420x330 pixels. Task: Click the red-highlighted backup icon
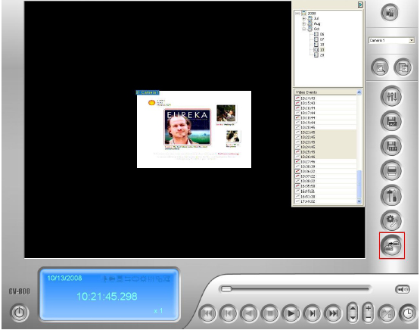(391, 245)
